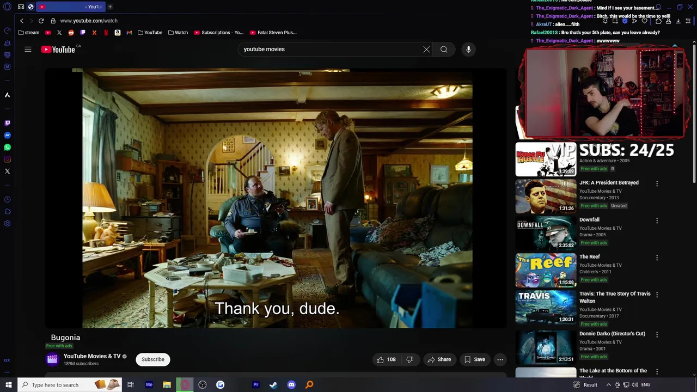Open File Explorer from the taskbar

click(x=167, y=385)
